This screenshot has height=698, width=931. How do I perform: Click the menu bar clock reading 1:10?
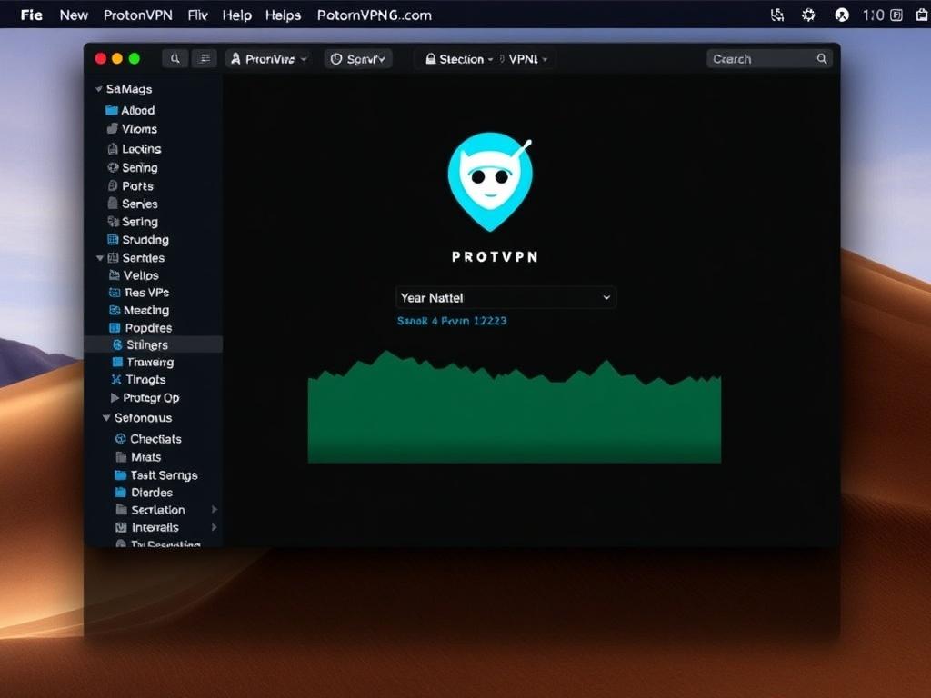873,15
